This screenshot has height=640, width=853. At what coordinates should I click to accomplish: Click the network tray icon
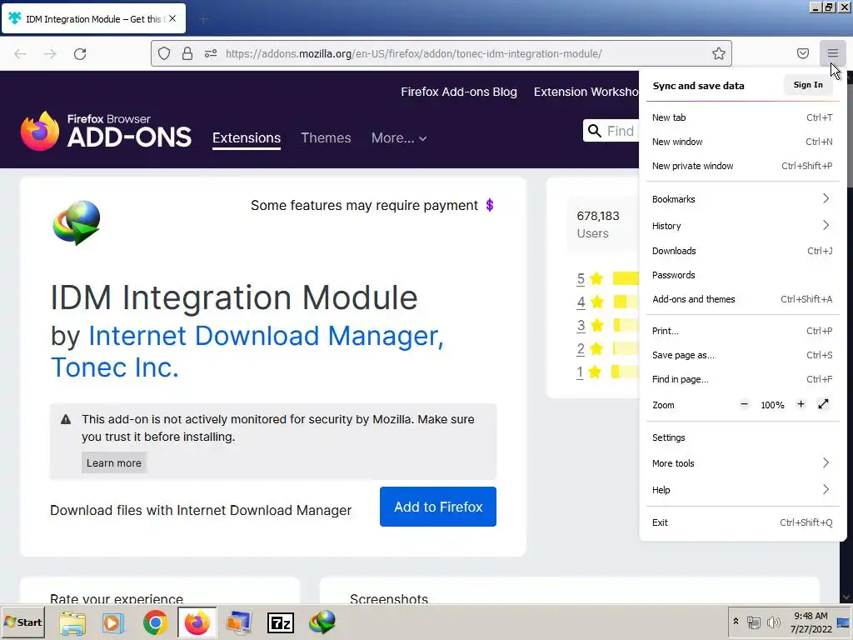753,622
